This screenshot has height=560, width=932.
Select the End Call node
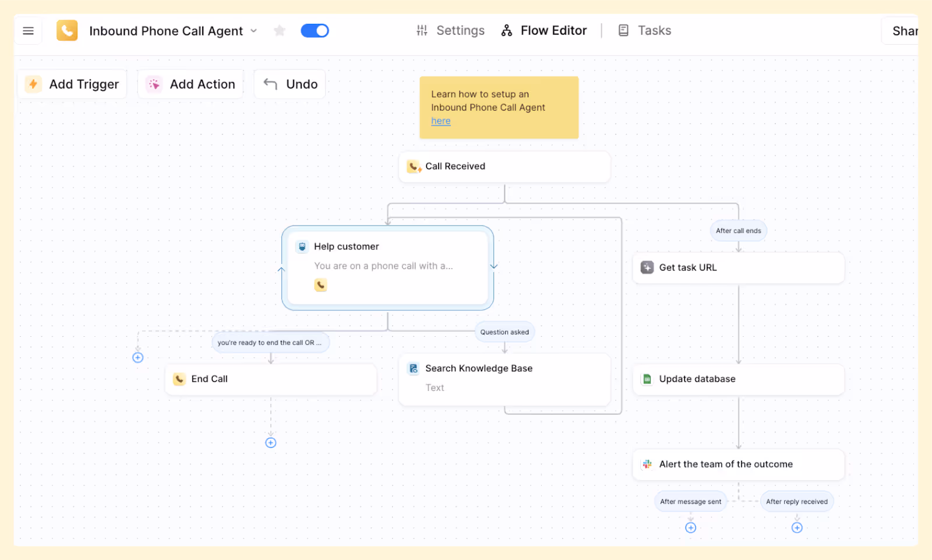coord(271,379)
